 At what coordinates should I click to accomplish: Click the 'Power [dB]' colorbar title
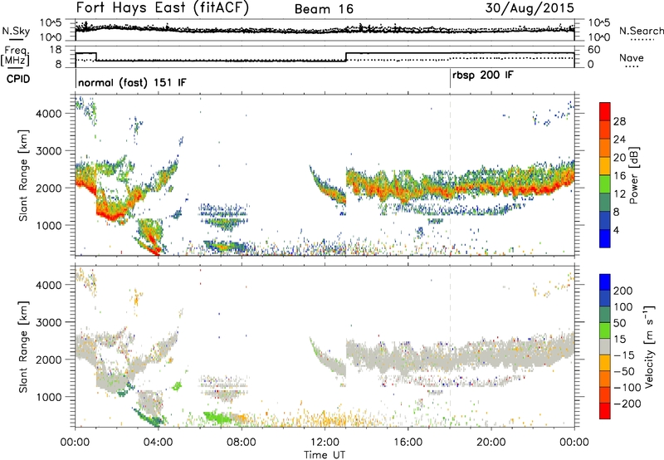(633, 175)
